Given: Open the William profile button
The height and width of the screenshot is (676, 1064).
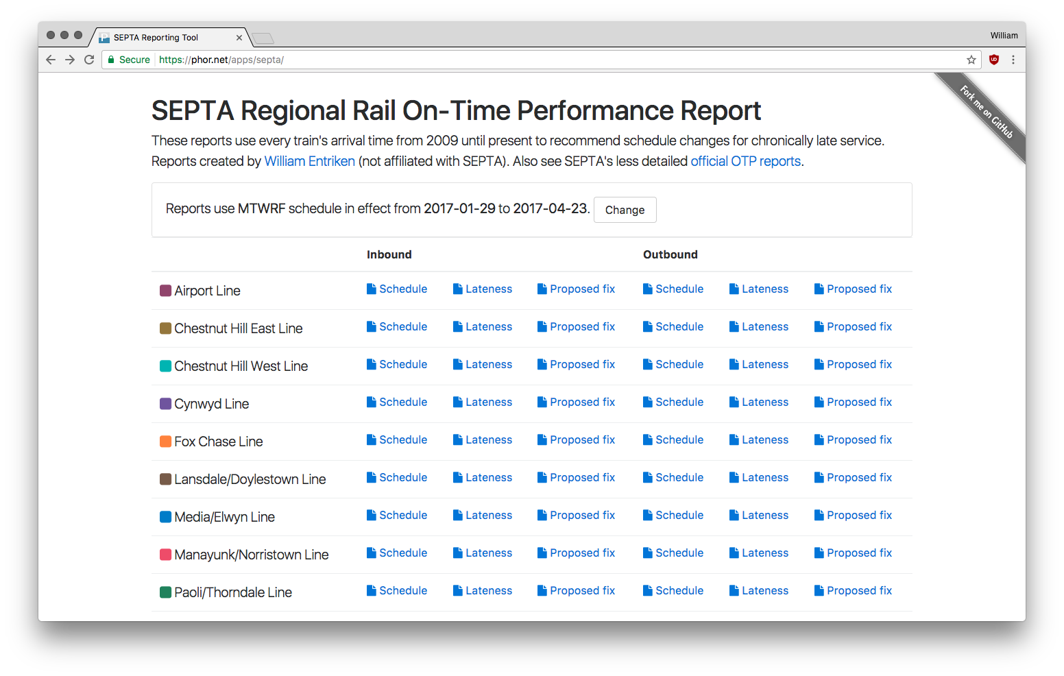Looking at the screenshot, I should (1004, 36).
